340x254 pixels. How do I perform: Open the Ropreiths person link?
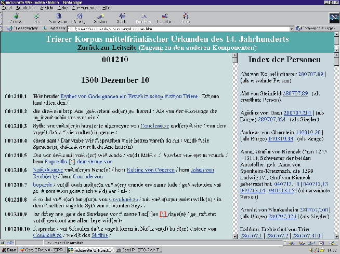tap(56, 162)
